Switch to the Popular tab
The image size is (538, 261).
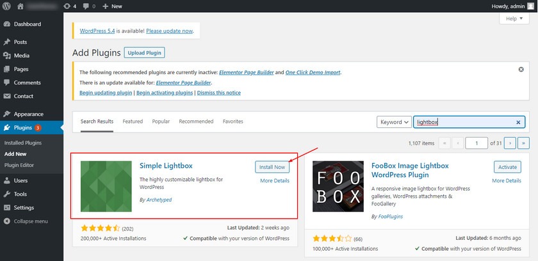(161, 122)
